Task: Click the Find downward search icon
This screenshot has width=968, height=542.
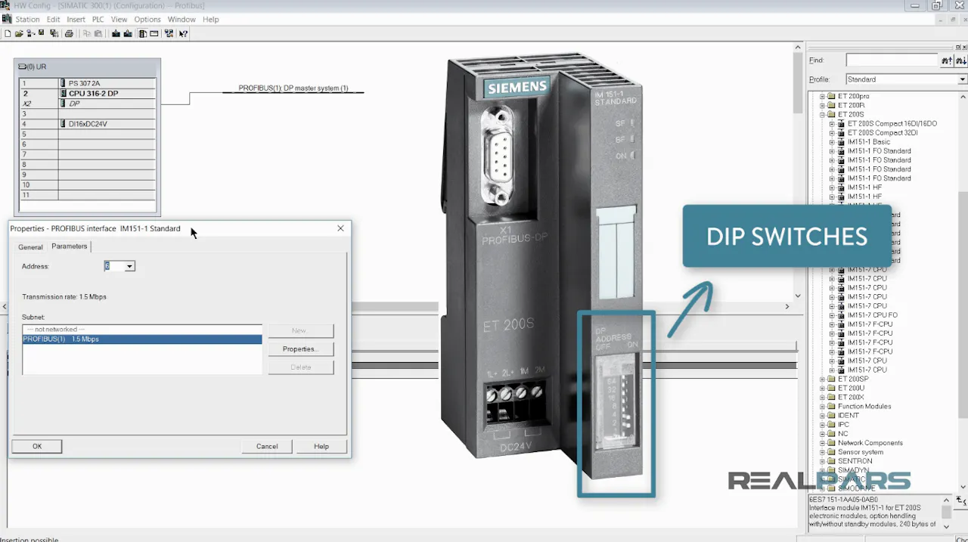Action: pyautogui.click(x=960, y=60)
